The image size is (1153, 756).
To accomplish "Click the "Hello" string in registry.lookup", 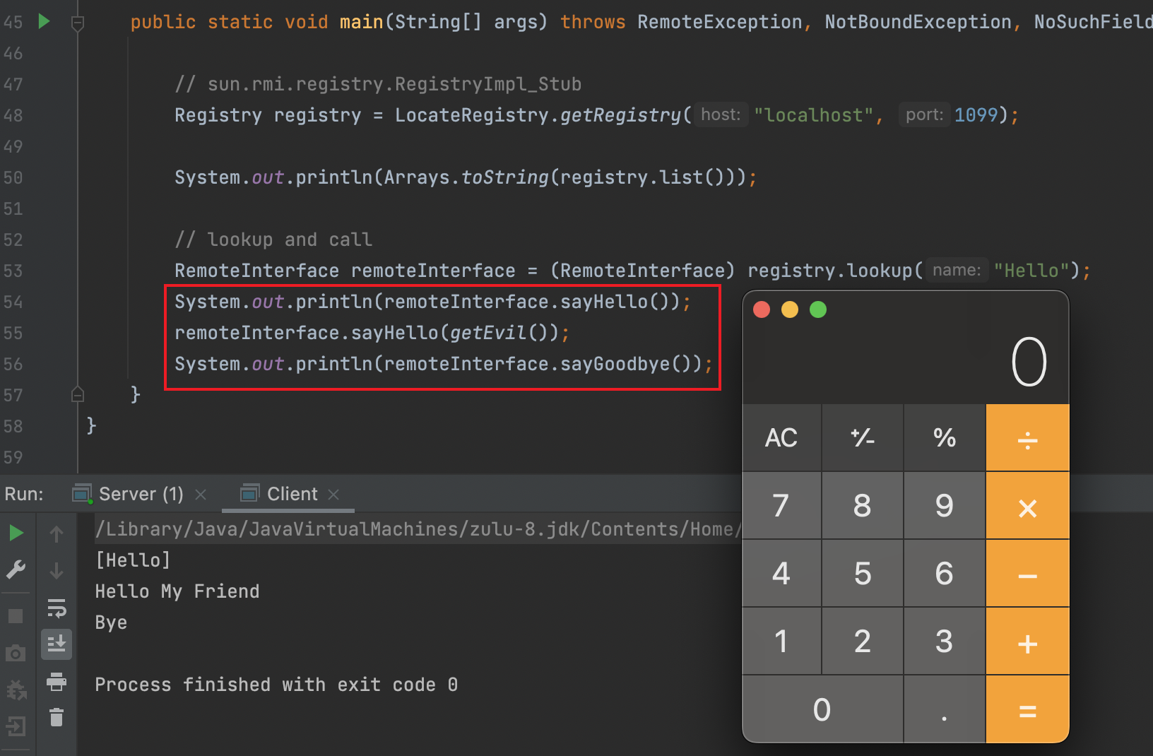I will pos(1031,271).
